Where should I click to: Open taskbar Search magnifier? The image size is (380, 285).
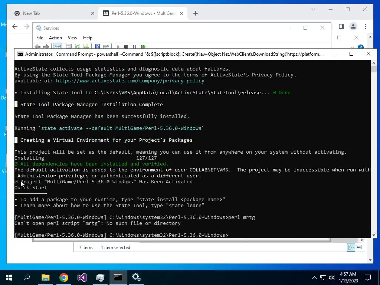coord(27,277)
